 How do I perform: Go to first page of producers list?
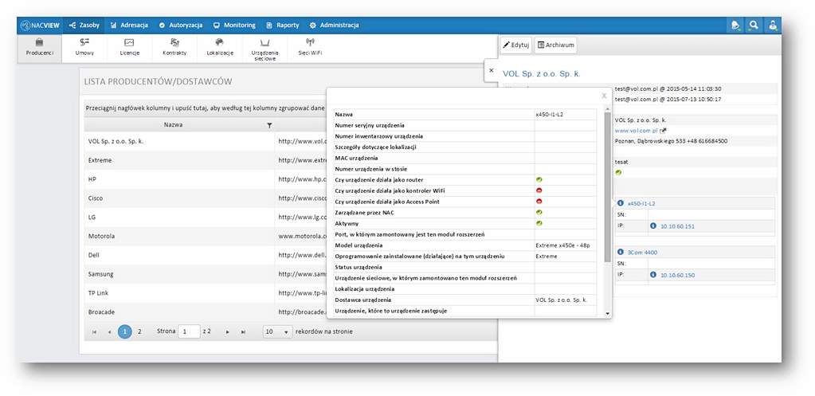point(94,331)
